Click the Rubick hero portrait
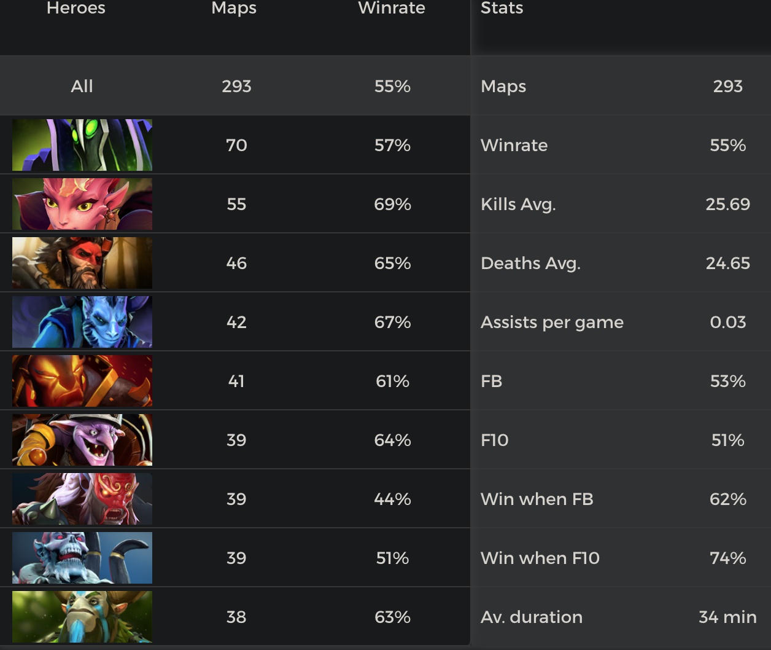 click(82, 145)
